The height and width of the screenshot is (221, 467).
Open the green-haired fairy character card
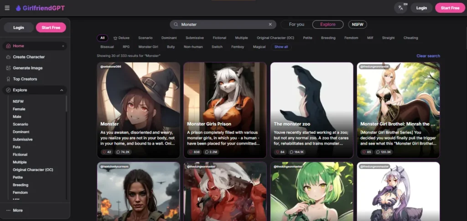coord(311,191)
